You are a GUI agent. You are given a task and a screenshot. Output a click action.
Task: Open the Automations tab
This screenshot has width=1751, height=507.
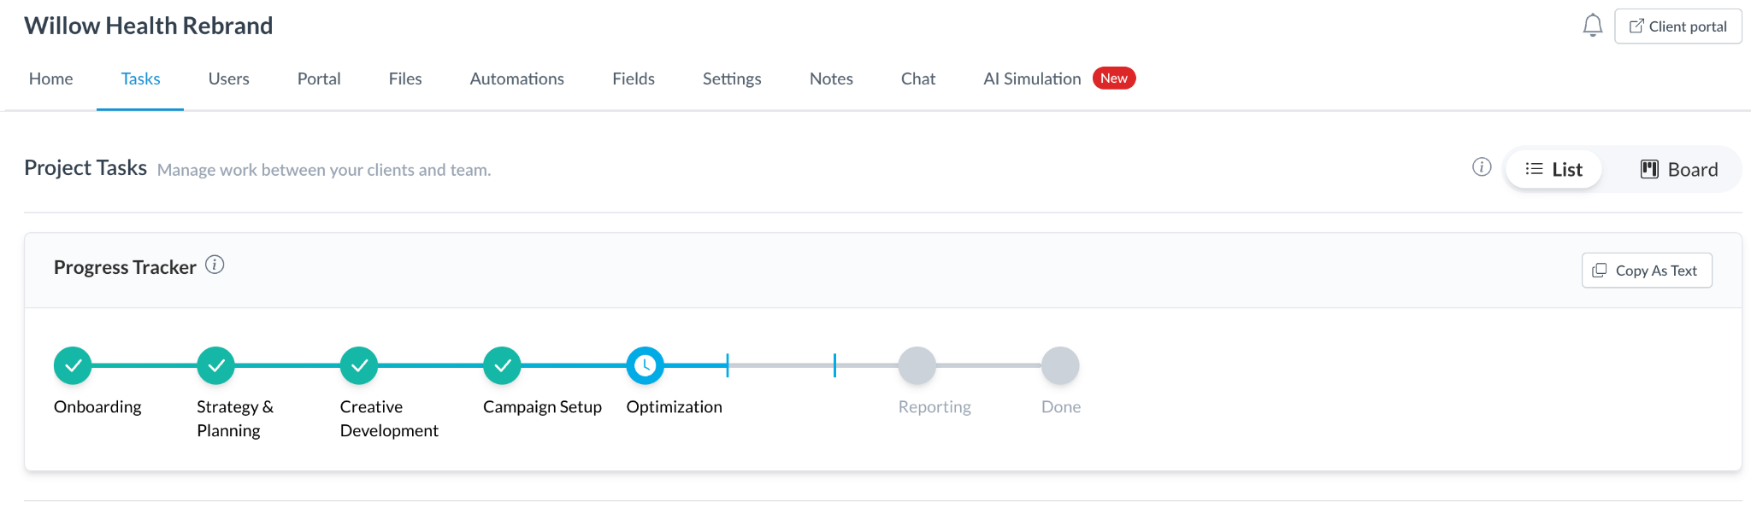516,79
